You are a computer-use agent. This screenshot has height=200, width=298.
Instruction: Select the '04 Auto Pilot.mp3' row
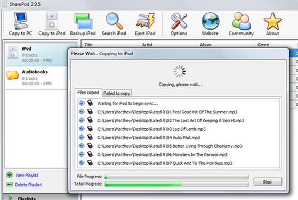(x=178, y=137)
